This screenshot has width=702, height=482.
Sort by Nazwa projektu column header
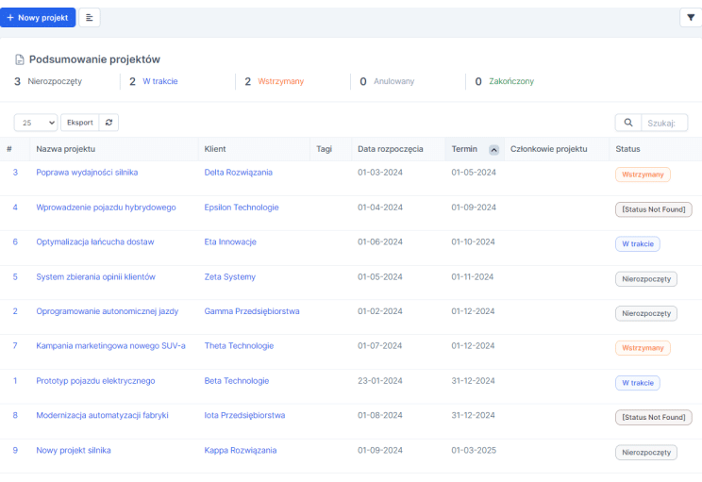pyautogui.click(x=66, y=149)
